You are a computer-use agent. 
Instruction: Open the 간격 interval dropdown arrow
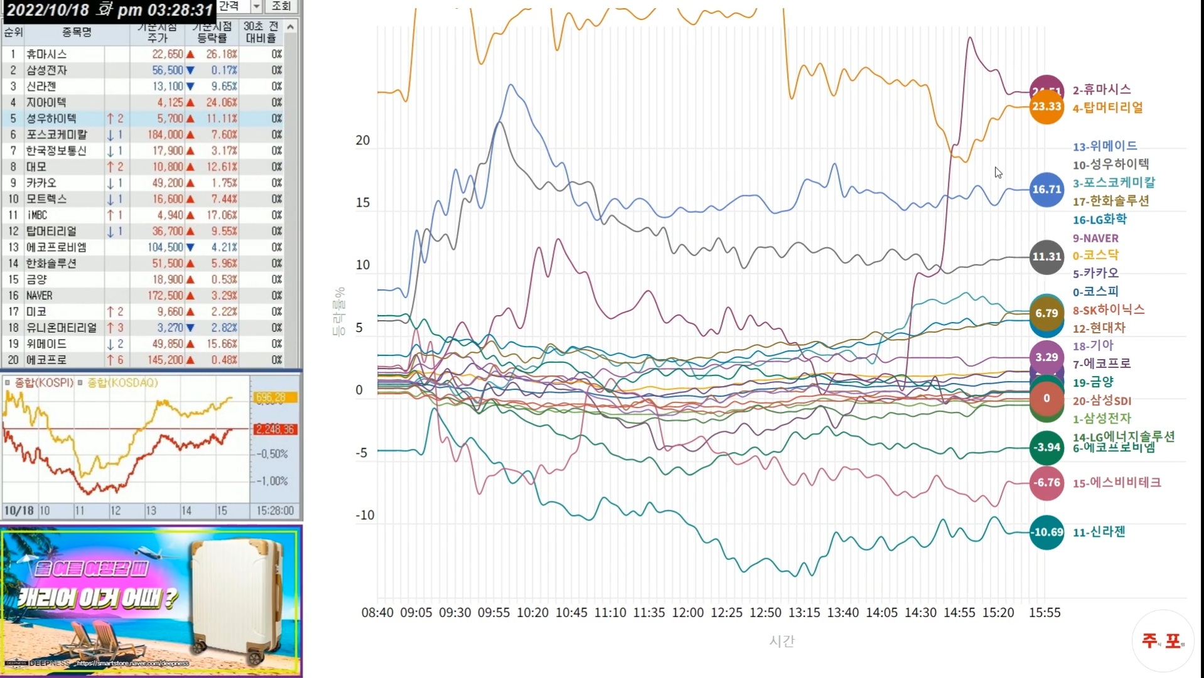tap(256, 6)
